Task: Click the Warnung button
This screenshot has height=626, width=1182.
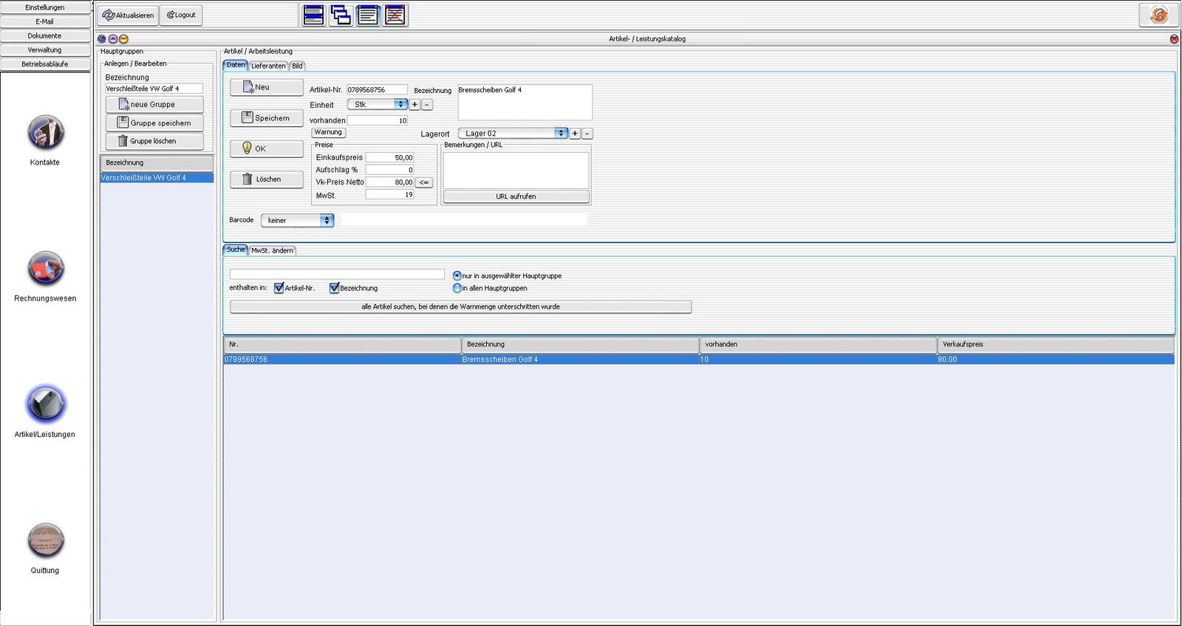Action: tap(329, 133)
